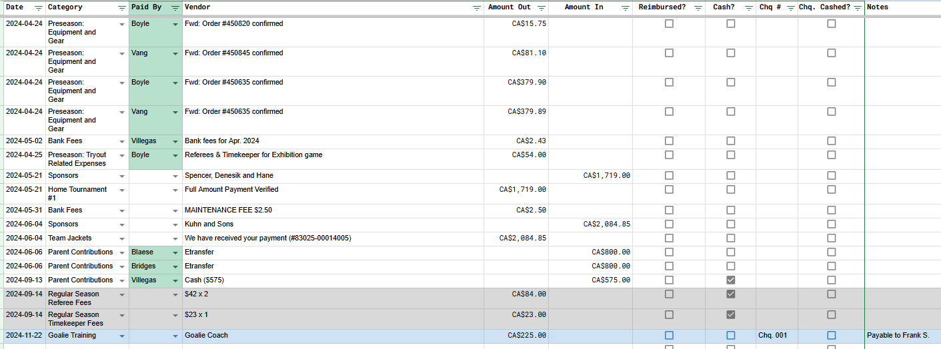
Task: Click the Chq. 001 cell
Action: (776, 336)
